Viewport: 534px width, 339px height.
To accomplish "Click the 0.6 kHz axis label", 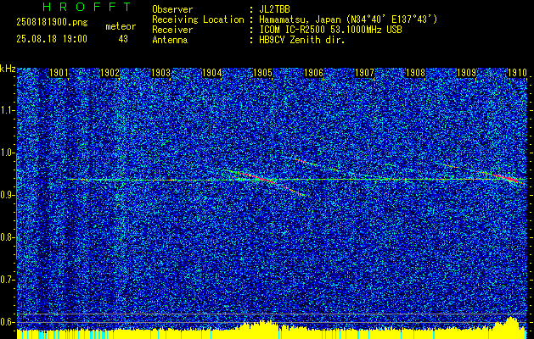I will click(8, 322).
